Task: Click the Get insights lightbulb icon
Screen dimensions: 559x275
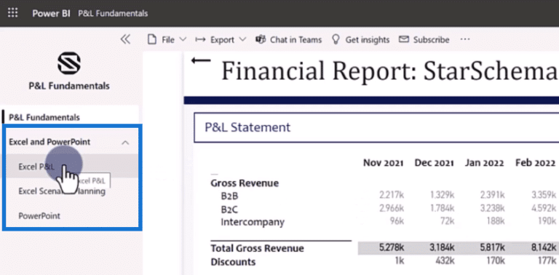Action: (336, 39)
